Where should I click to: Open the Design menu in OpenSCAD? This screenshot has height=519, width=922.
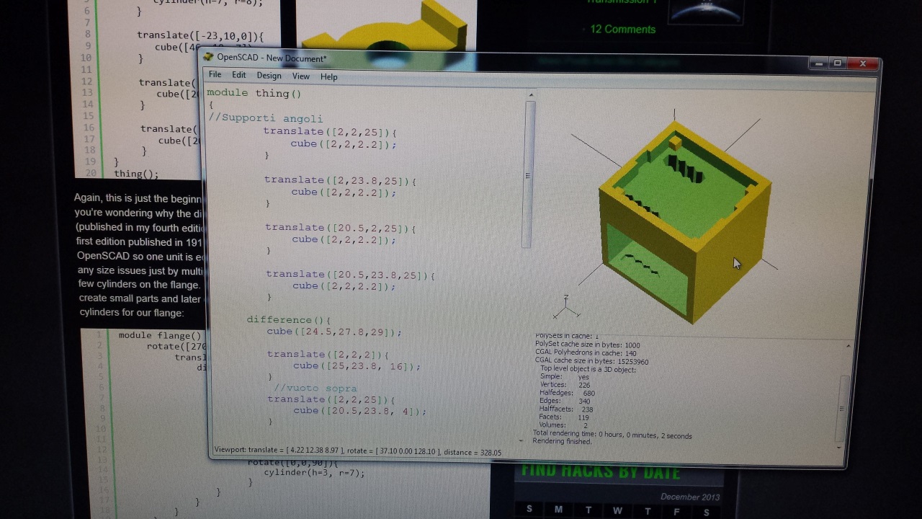269,76
